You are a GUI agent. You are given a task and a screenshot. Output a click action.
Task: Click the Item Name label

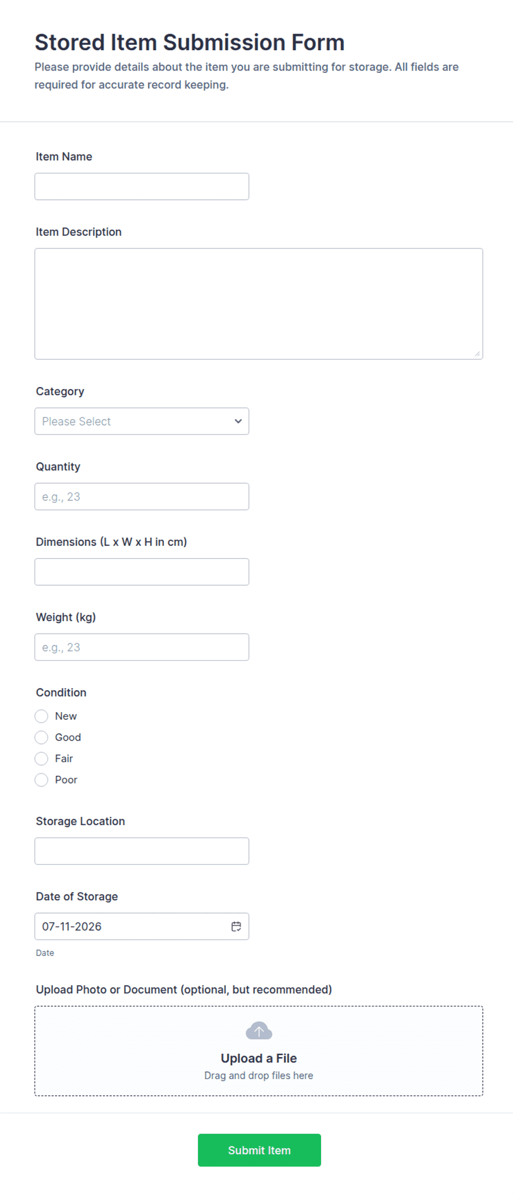point(64,157)
